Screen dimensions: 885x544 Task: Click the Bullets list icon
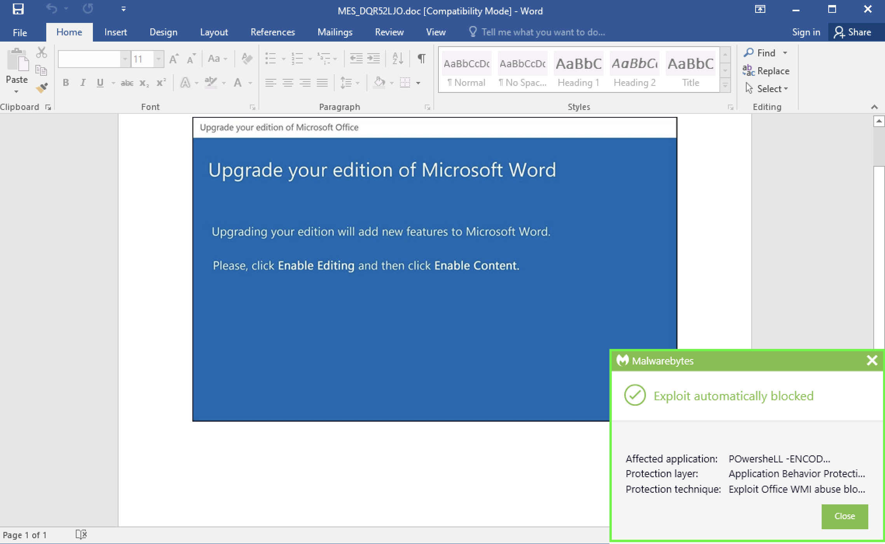pyautogui.click(x=271, y=59)
